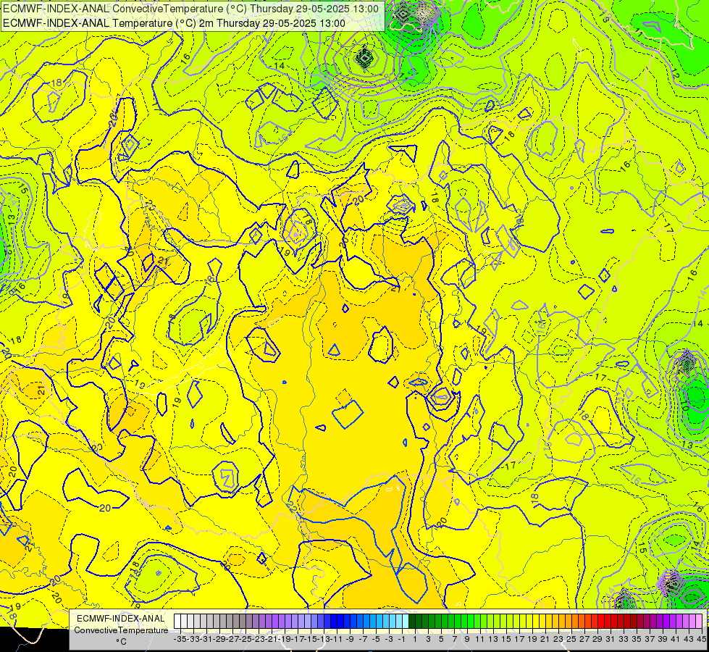The width and height of the screenshot is (709, 652).
Task: Click the -1 legend value
Action: pyautogui.click(x=401, y=639)
